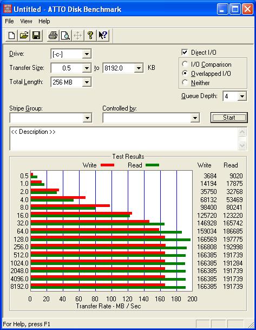Click inside the Description text box
This screenshot has width=256, height=330.
coord(124,139)
